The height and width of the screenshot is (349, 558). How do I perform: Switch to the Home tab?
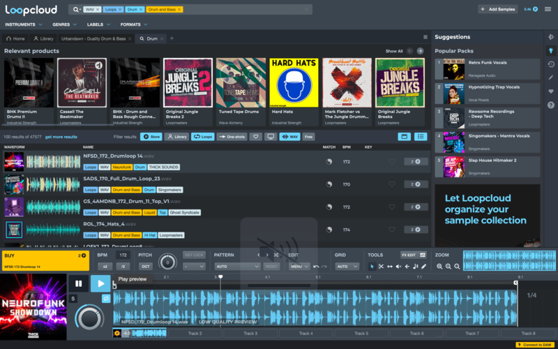click(x=15, y=38)
